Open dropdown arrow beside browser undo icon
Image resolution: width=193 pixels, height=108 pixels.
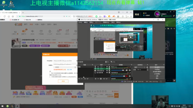[x=128, y=16]
